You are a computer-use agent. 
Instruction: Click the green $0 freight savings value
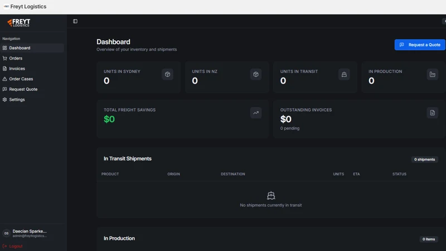point(109,119)
